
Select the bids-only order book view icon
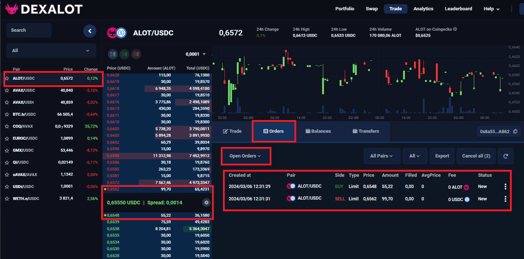pyautogui.click(x=124, y=54)
